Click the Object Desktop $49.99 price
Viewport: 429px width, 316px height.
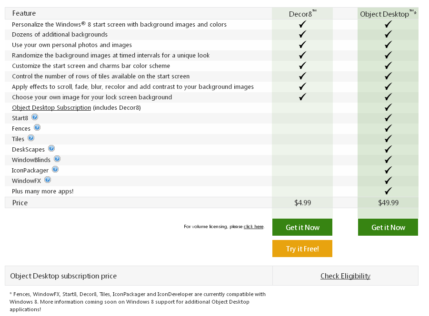(388, 202)
